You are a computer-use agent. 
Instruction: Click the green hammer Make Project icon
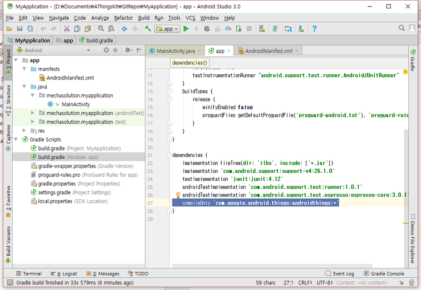tap(148, 28)
